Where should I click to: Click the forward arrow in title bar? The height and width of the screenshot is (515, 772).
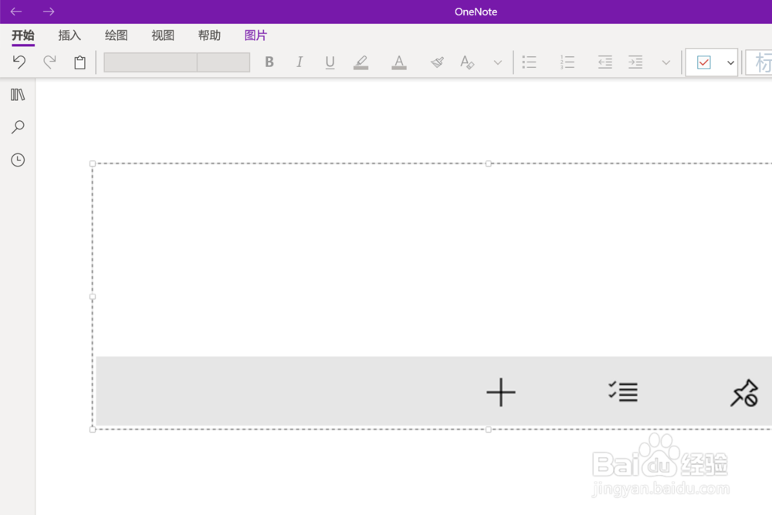click(x=48, y=12)
